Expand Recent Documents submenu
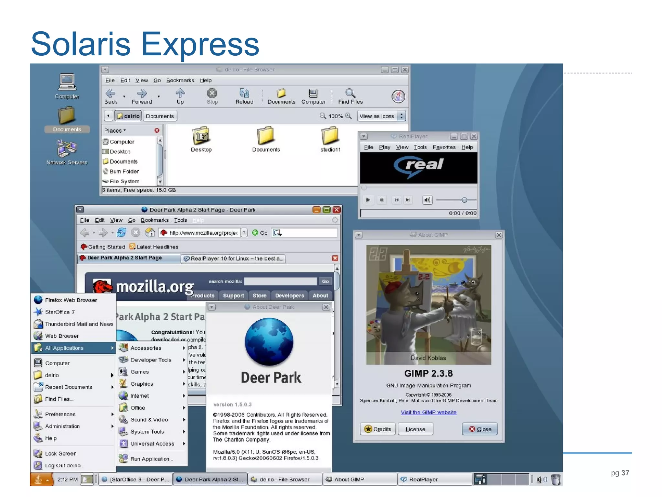 click(73, 387)
